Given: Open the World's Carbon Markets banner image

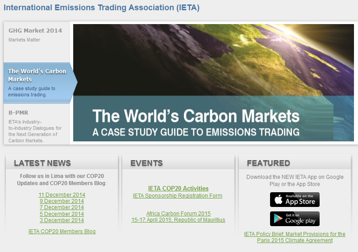Looking at the screenshot, I should pyautogui.click(x=213, y=83).
